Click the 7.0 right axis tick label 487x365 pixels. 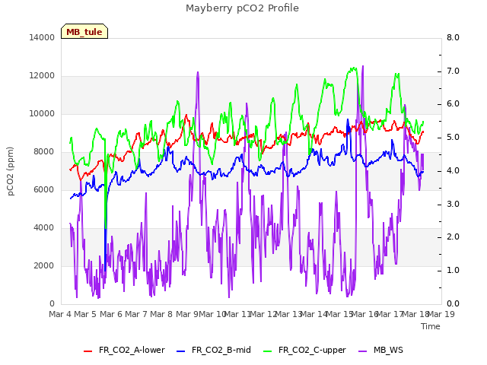tap(453, 71)
